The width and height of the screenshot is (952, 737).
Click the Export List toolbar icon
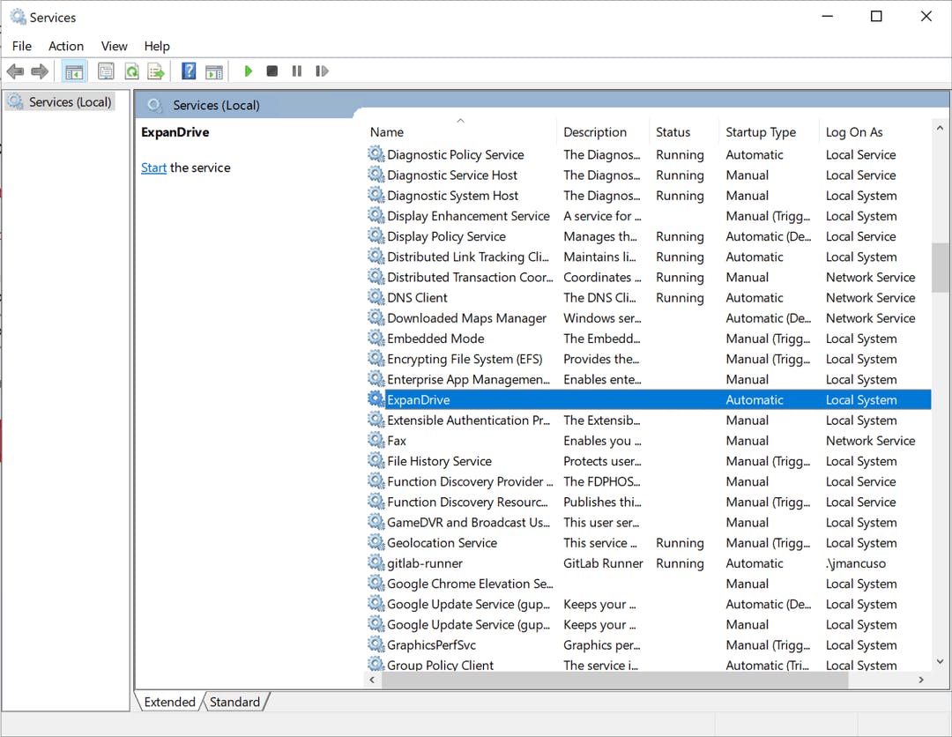pyautogui.click(x=156, y=71)
